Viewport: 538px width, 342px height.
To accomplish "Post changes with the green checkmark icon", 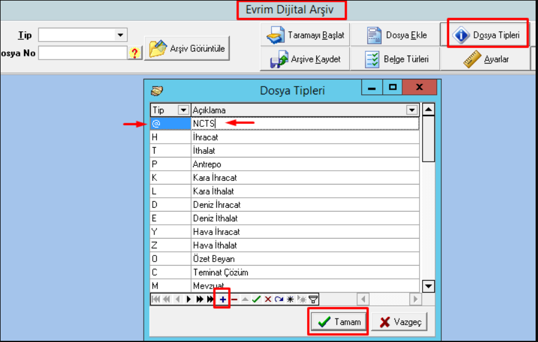I will 256,299.
